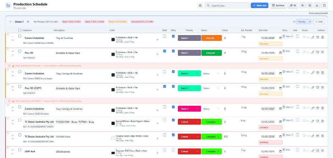Click Black Ripple swatch on TCXGW1500 row

[113, 123]
